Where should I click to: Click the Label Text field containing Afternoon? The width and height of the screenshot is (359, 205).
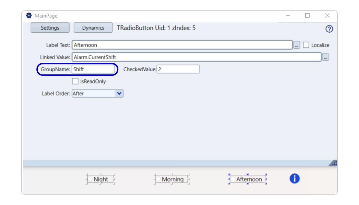pos(182,45)
